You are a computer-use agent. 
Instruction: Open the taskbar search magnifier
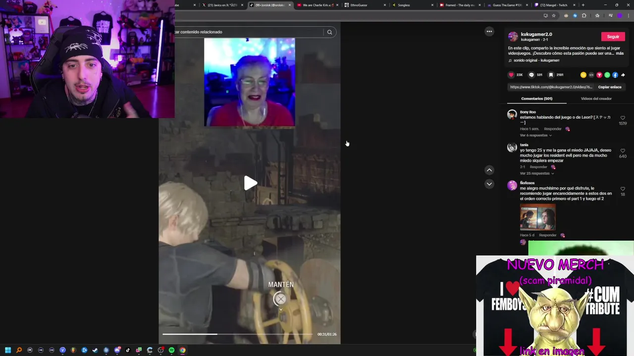(x=19, y=350)
